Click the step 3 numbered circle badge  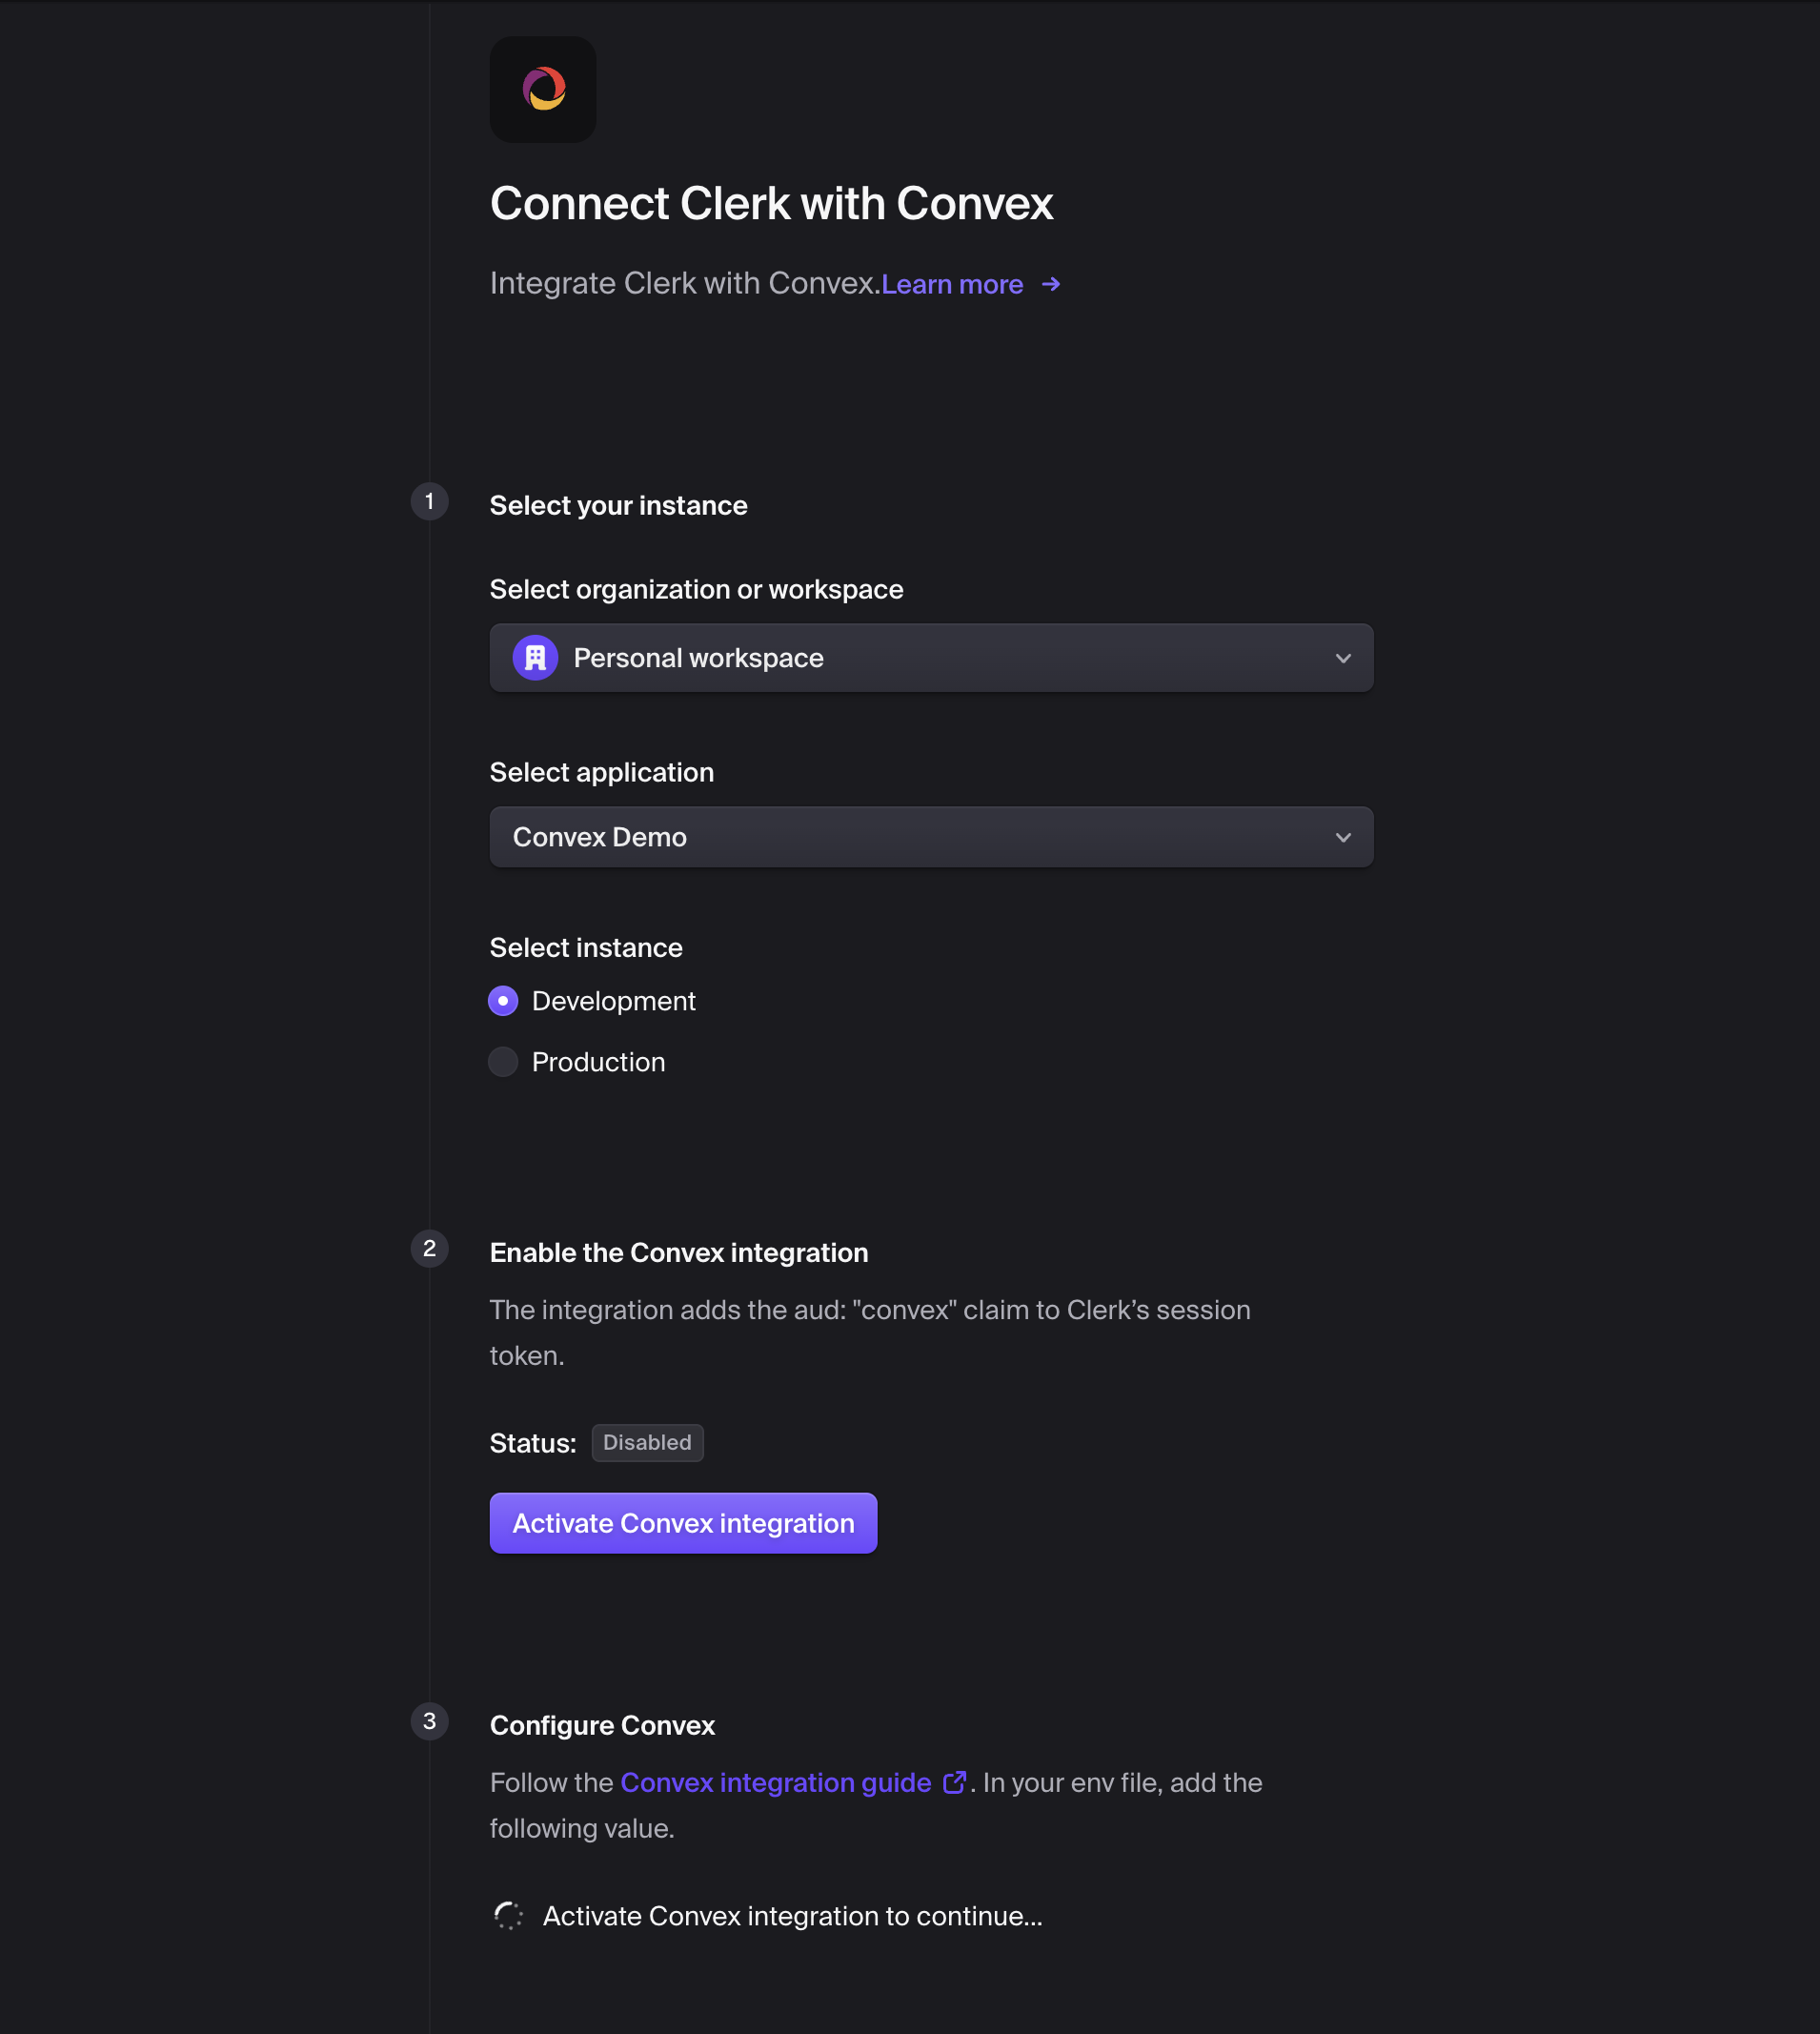coord(429,1722)
